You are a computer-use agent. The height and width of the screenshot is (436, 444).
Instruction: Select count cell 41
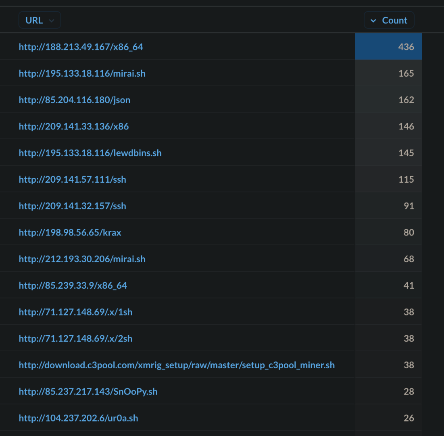(x=388, y=285)
